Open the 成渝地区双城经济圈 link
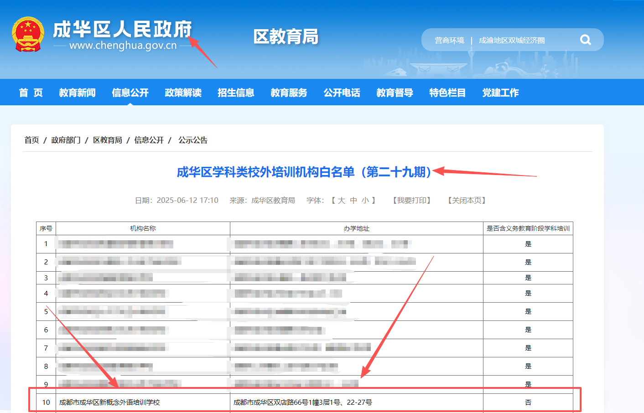Image resolution: width=644 pixels, height=413 pixels. [x=511, y=41]
